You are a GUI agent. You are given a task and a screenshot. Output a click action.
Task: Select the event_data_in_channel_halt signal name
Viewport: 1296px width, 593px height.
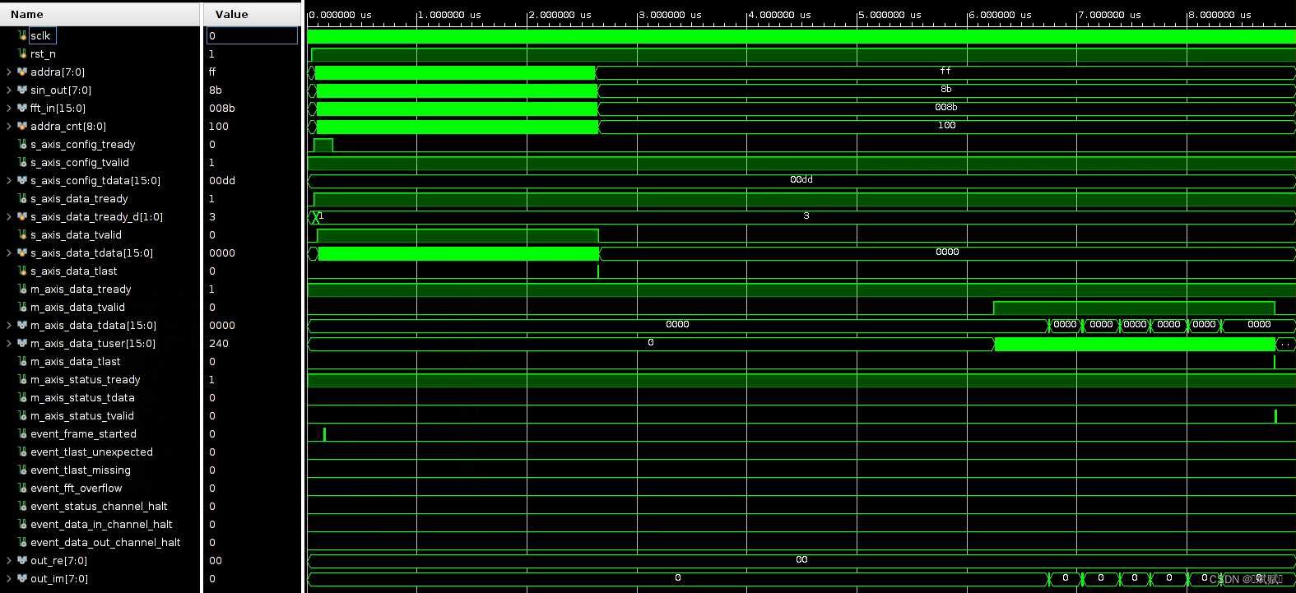(x=101, y=525)
